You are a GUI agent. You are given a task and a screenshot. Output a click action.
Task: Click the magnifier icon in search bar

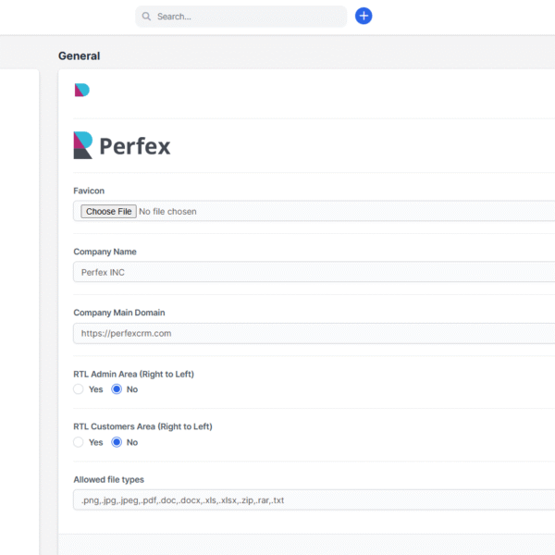pyautogui.click(x=147, y=17)
